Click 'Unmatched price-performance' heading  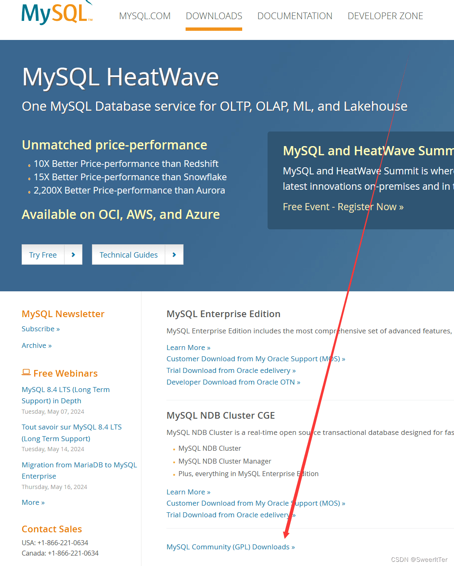pos(114,145)
